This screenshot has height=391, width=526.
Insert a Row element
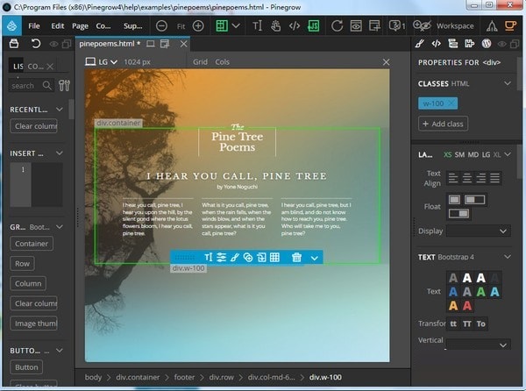(x=22, y=264)
